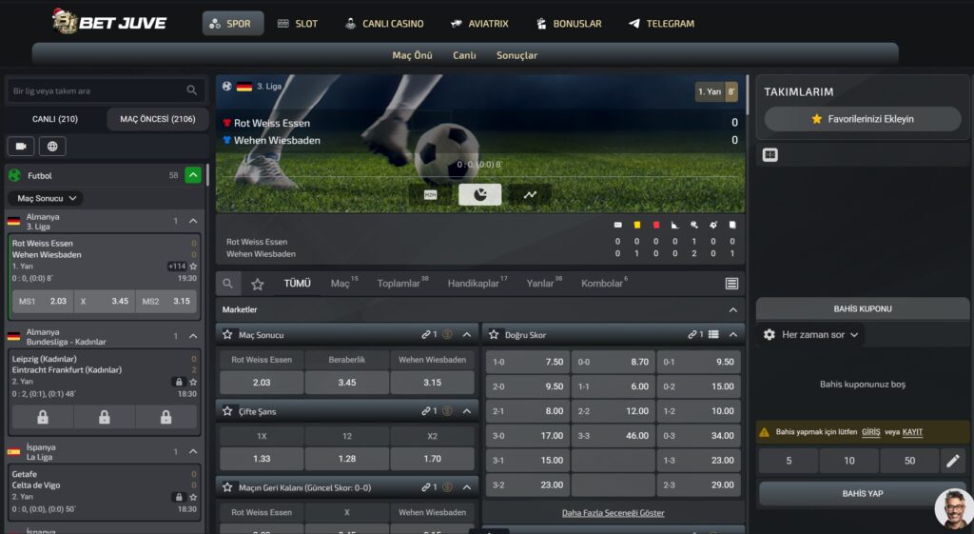Click the pencil icon to edit stake amounts
Viewport: 974px width, 534px height.
(x=953, y=461)
